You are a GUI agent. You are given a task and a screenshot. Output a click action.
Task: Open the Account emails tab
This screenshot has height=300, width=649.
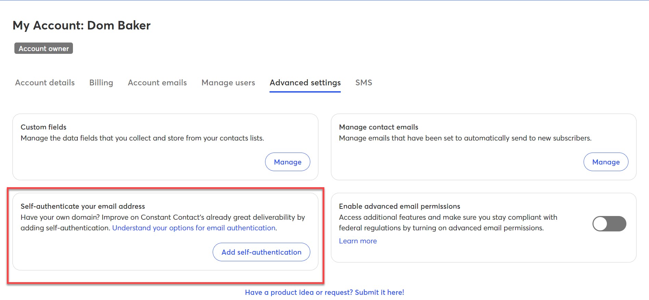(157, 83)
